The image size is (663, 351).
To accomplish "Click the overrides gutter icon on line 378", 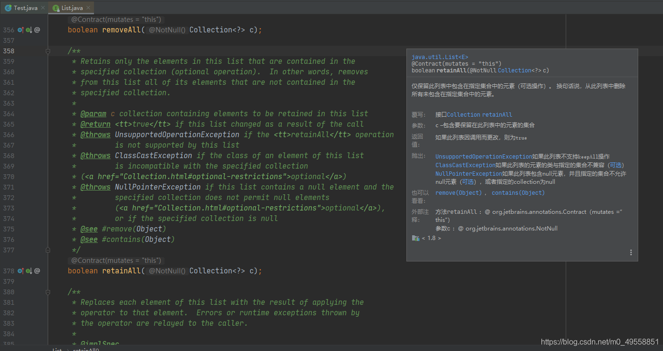I will (21, 271).
